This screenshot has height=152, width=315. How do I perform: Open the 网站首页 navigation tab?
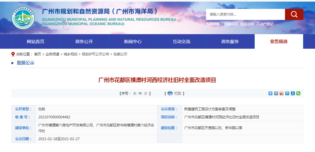36,41
